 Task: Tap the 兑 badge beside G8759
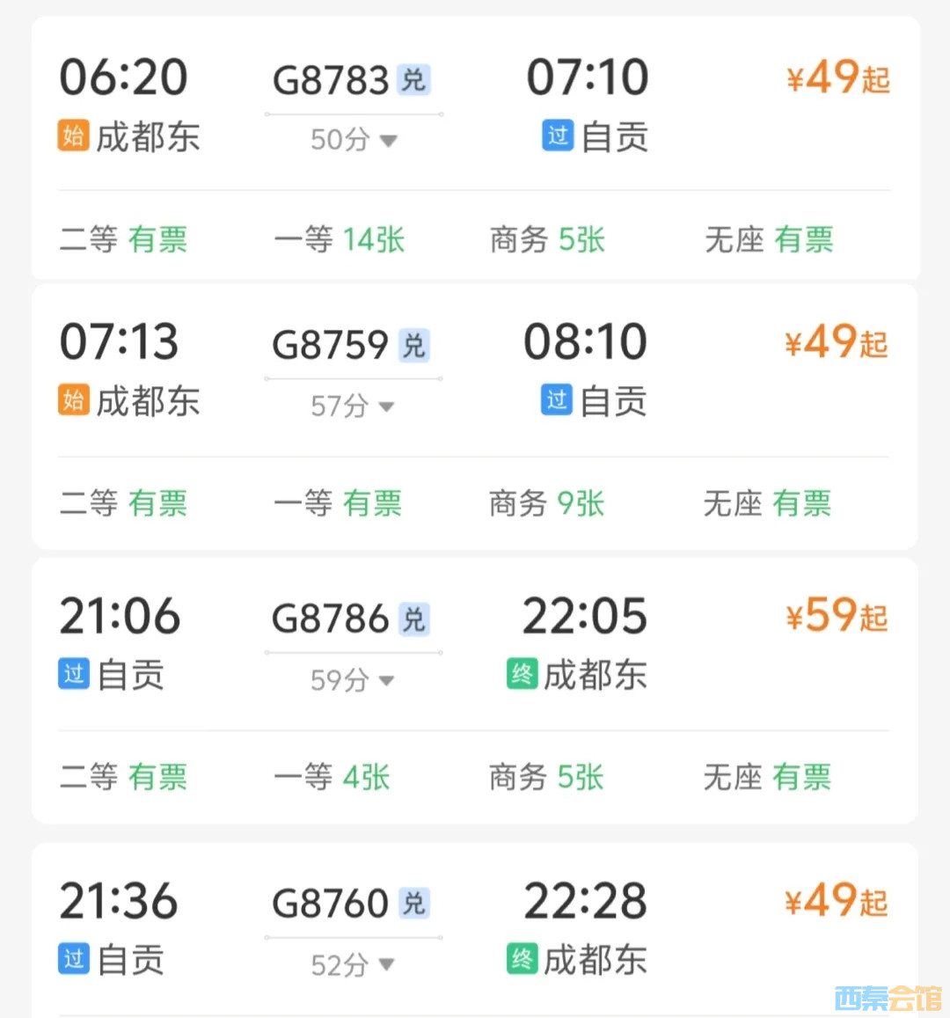(413, 345)
